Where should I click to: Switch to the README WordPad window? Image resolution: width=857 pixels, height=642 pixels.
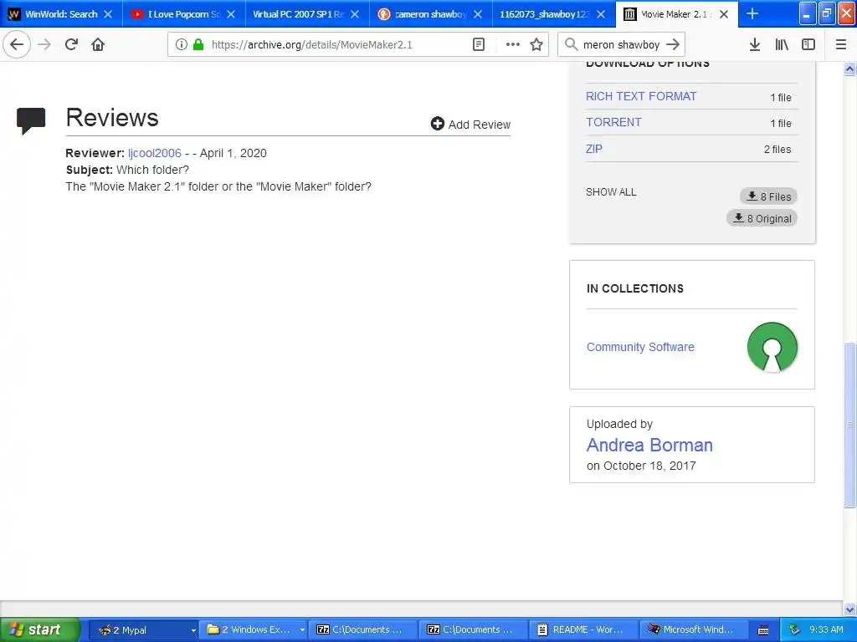click(583, 629)
